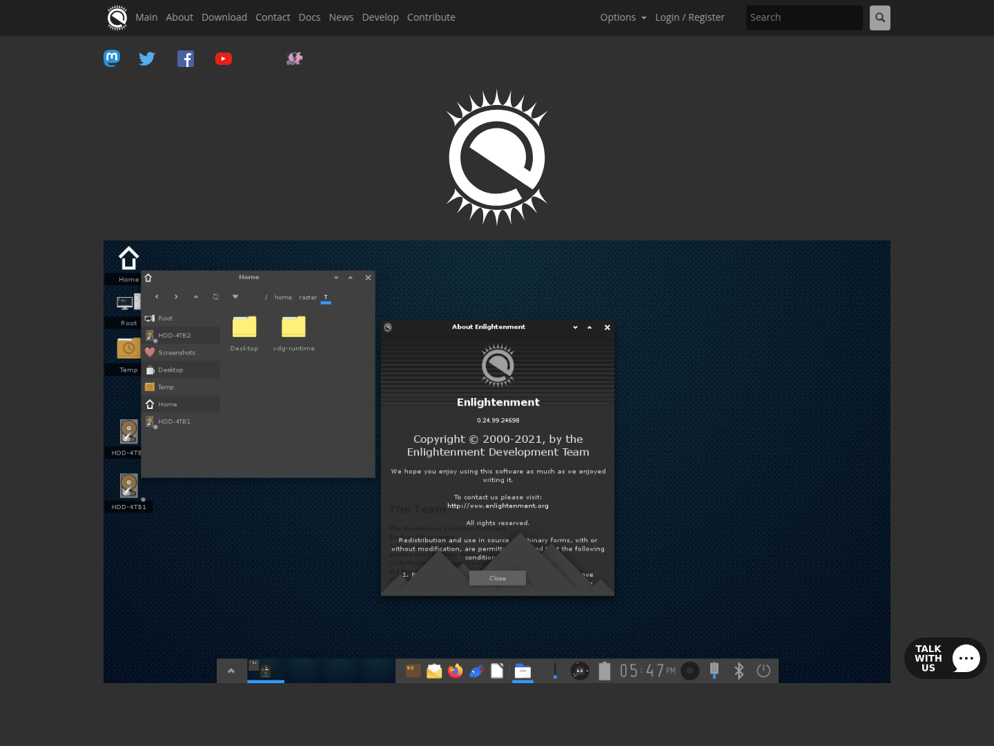Click the Root computer desktop icon

(x=128, y=309)
